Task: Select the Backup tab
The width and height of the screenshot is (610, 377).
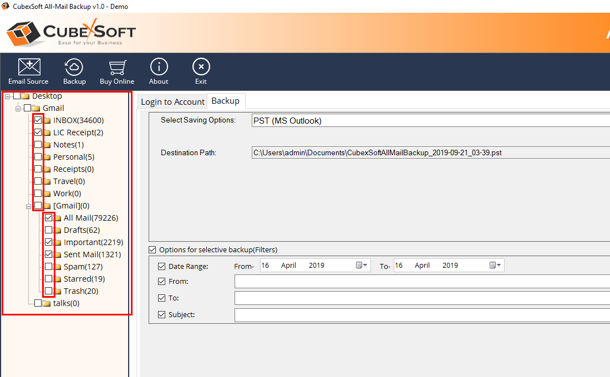Action: pos(226,101)
